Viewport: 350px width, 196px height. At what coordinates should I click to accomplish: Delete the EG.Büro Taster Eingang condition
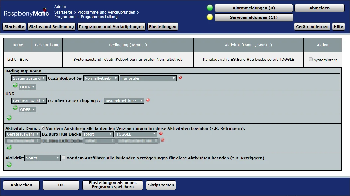coord(148,100)
